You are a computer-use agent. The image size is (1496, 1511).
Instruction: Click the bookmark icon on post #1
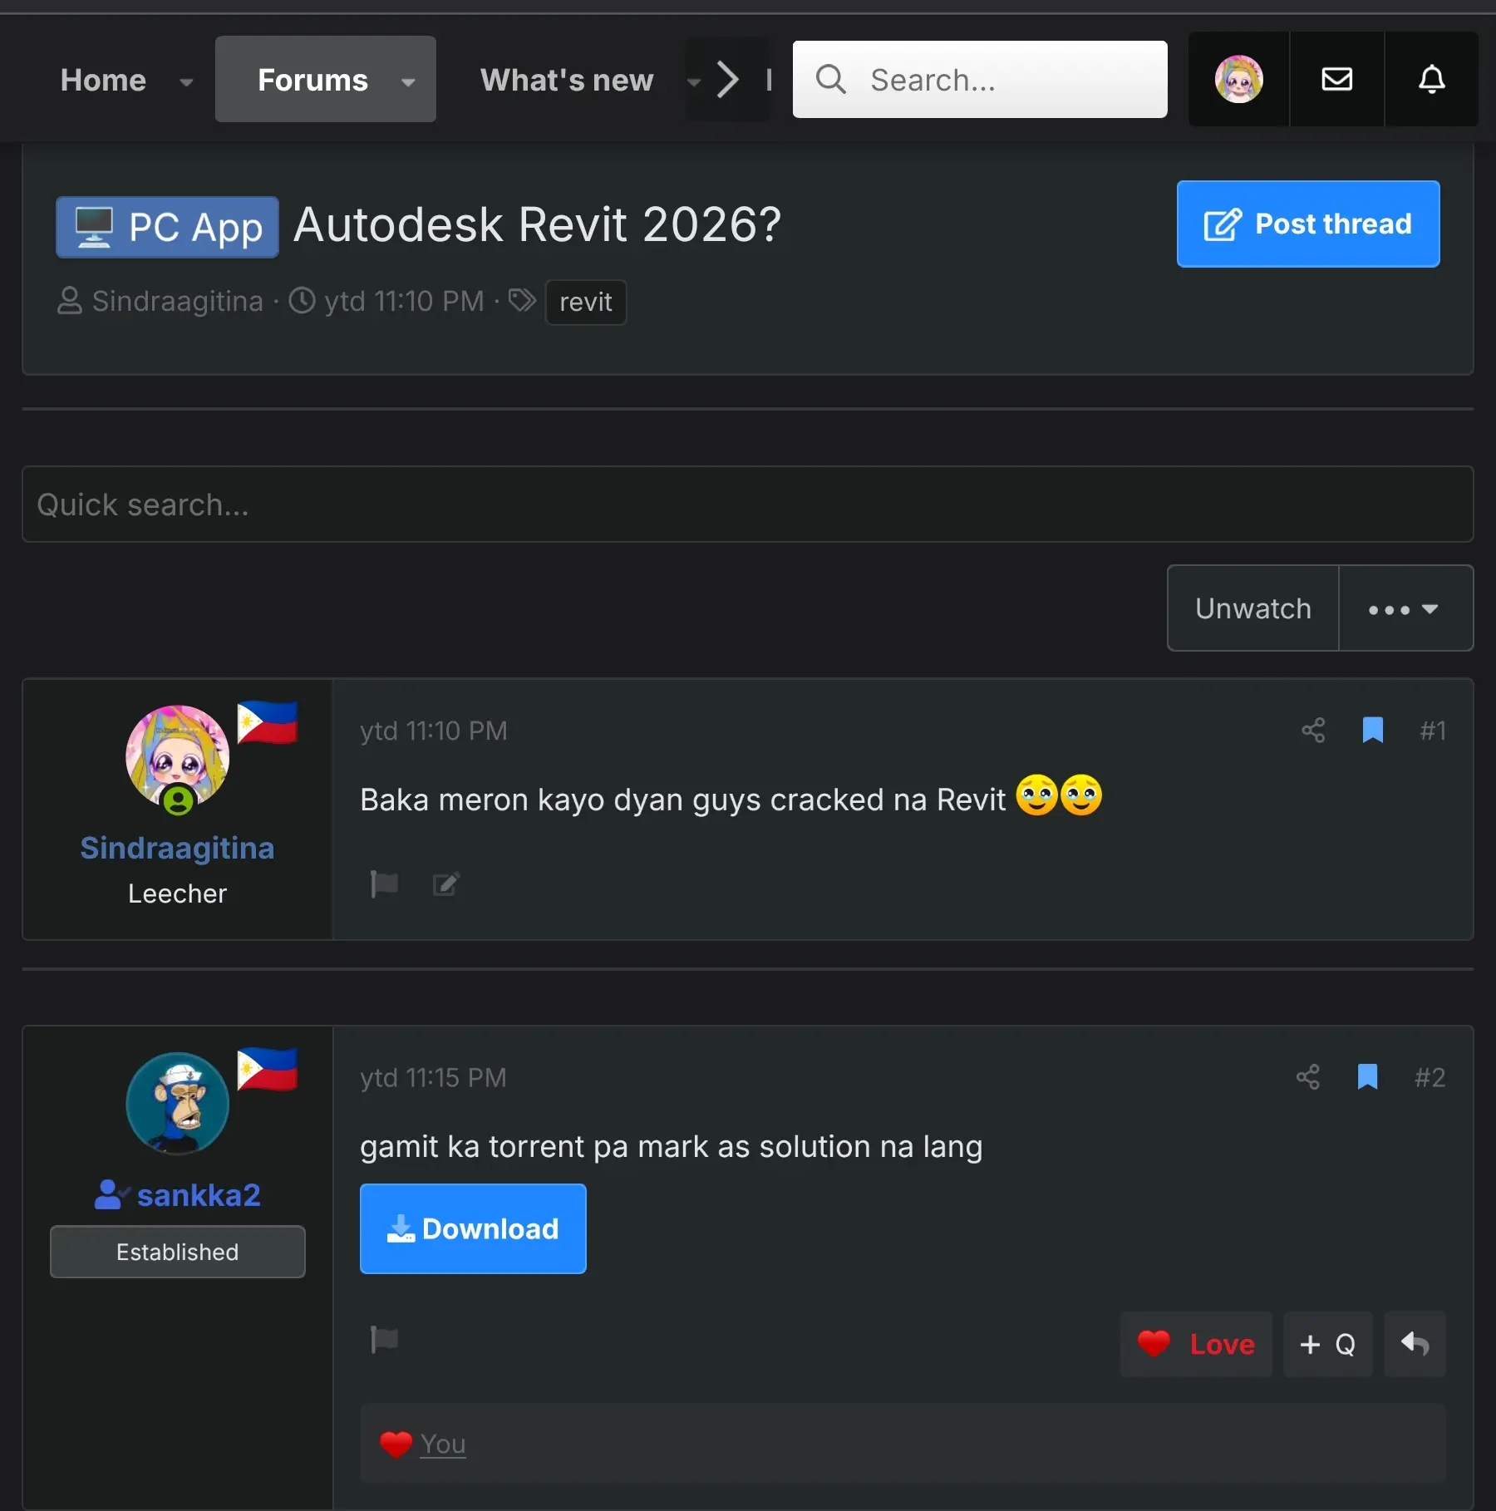[1373, 731]
